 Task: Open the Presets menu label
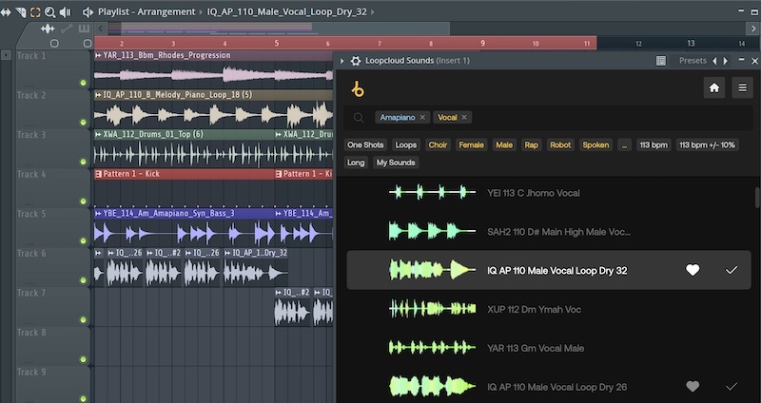click(693, 61)
